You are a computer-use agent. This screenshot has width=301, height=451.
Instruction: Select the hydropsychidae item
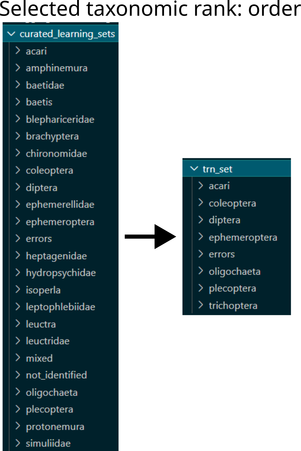point(61,272)
